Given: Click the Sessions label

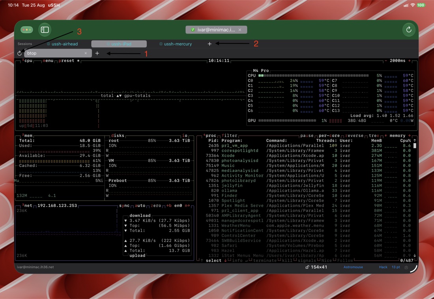Looking at the screenshot, I should (x=24, y=44).
